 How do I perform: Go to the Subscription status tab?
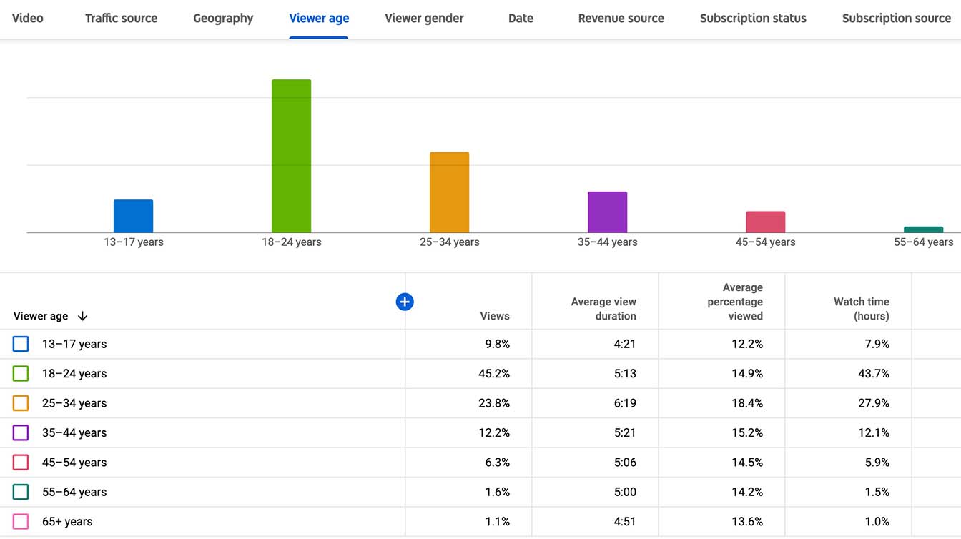click(753, 19)
